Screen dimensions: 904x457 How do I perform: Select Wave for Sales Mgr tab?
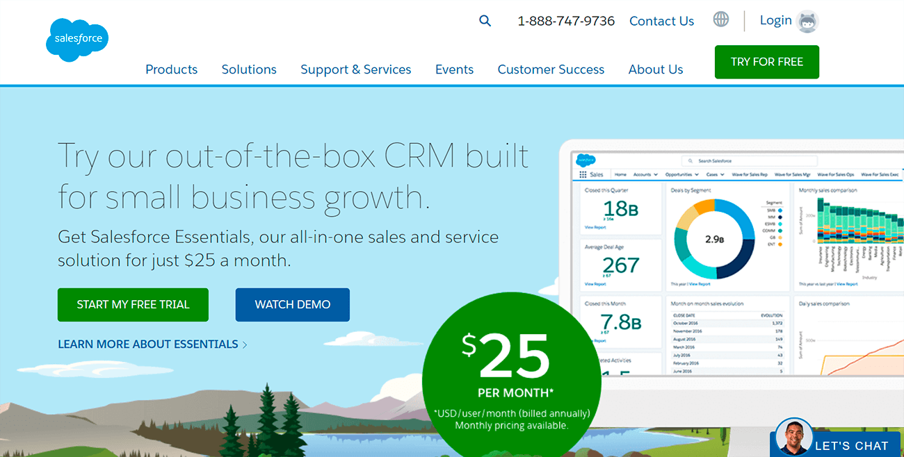tap(792, 175)
